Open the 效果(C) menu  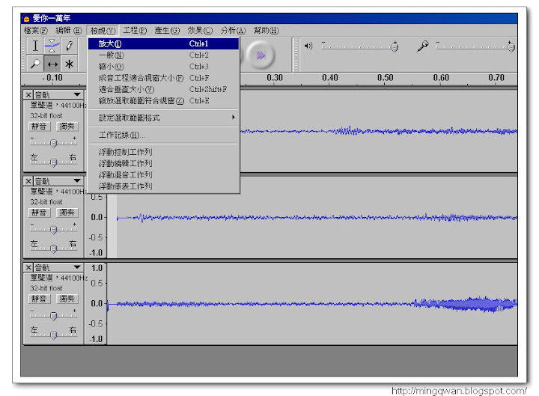pyautogui.click(x=200, y=31)
